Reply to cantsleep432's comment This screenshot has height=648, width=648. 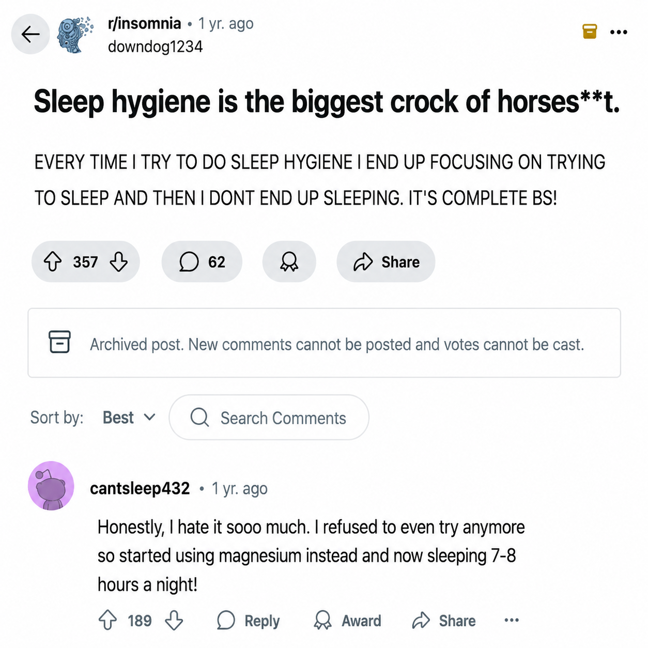(248, 620)
